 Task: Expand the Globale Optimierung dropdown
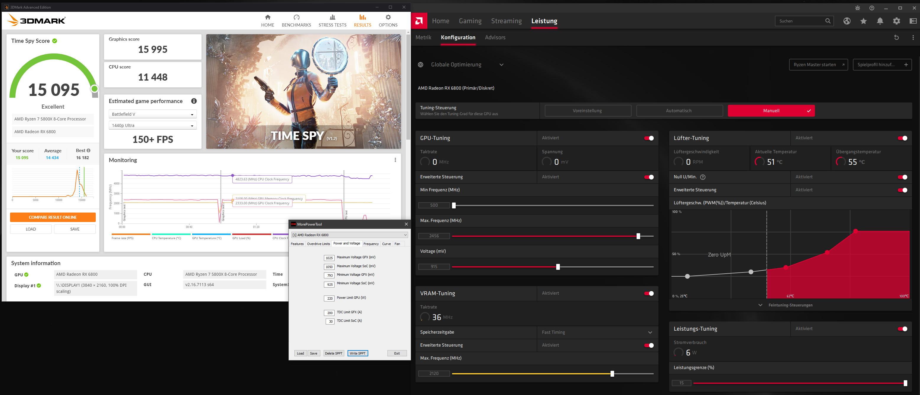click(501, 65)
